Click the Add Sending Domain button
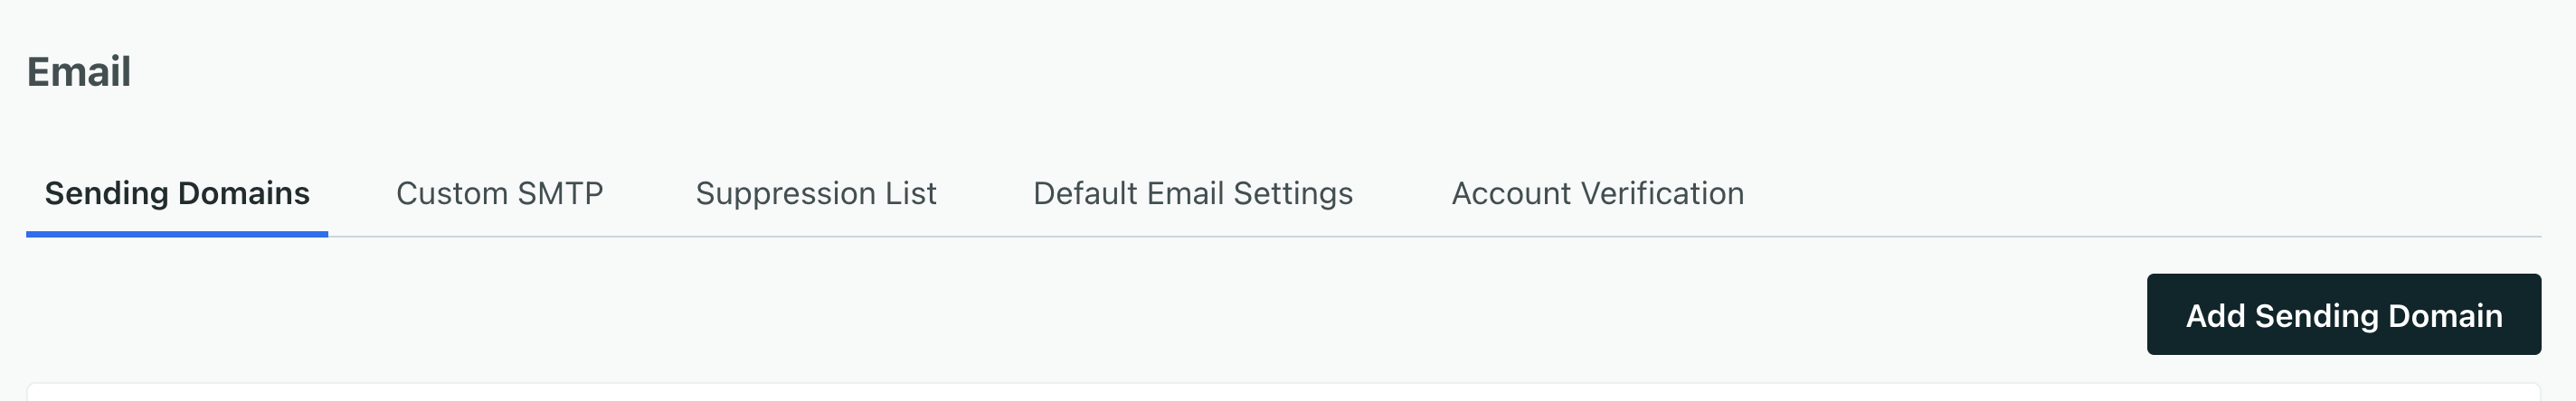Viewport: 2576px width, 401px height. point(2343,315)
